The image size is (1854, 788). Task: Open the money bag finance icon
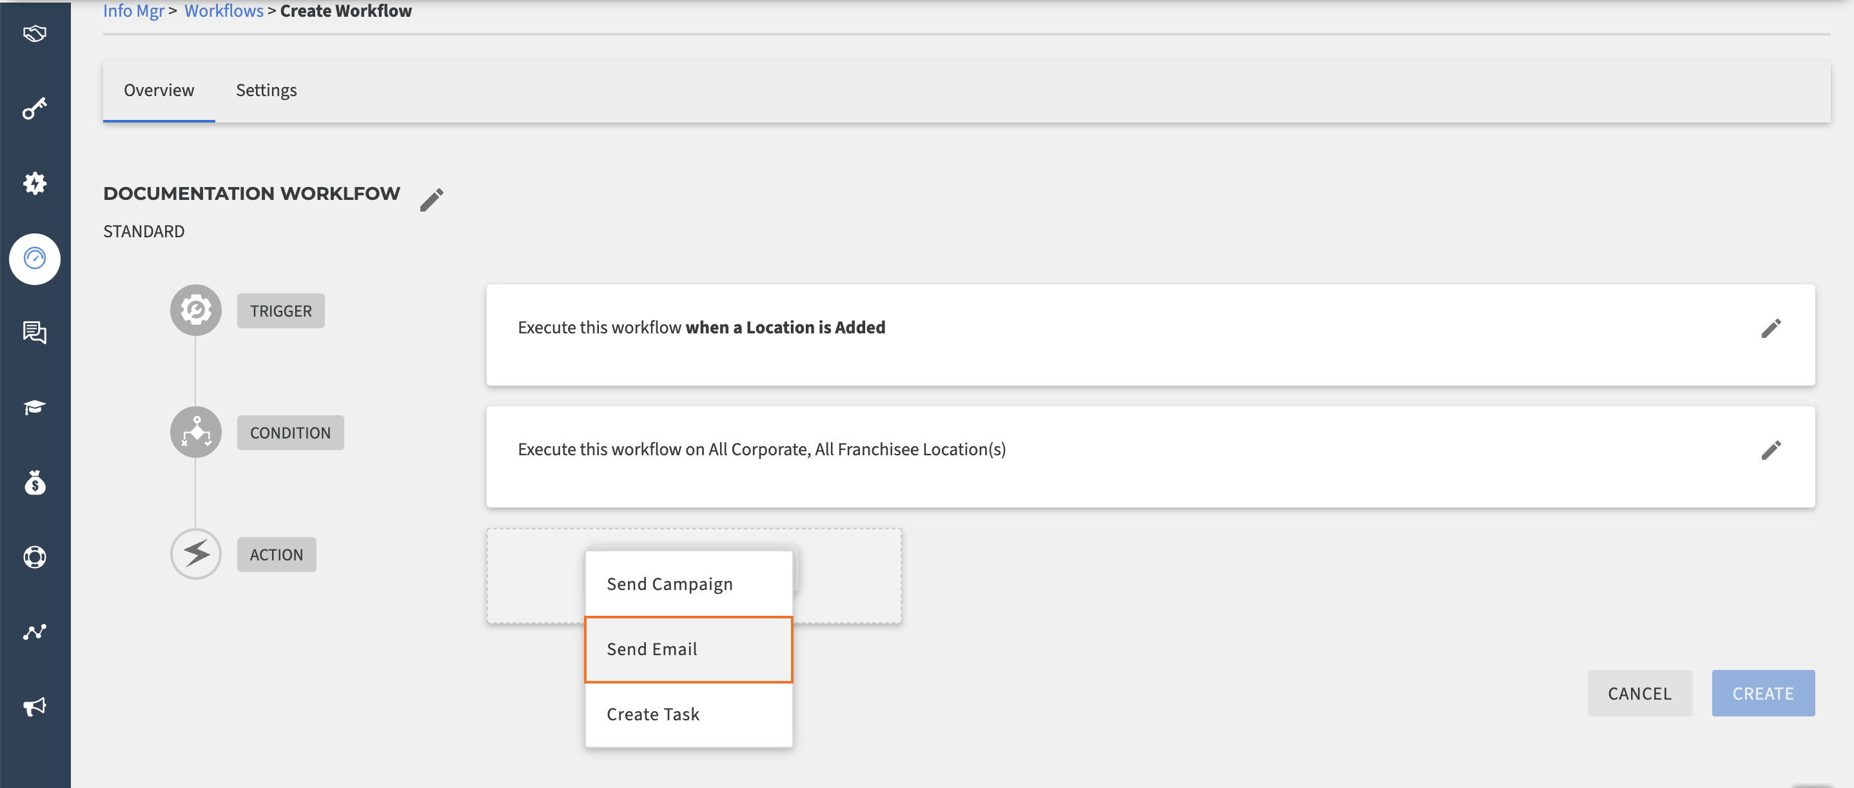[35, 482]
